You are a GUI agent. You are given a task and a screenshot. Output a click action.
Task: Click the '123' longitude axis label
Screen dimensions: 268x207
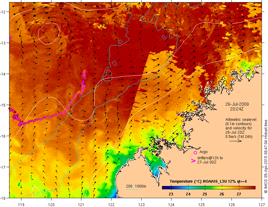[141, 205]
